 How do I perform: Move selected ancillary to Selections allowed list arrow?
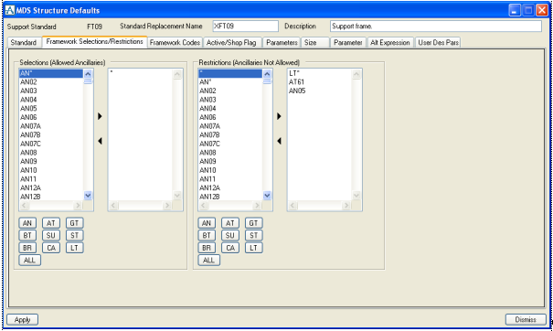[100, 116]
